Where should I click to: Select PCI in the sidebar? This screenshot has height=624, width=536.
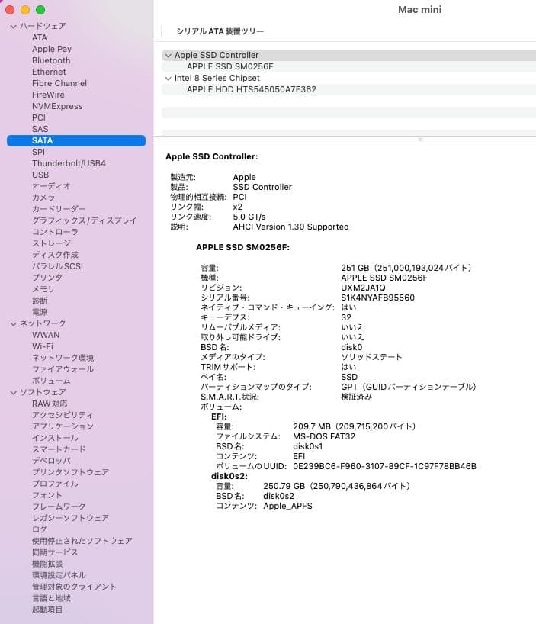click(x=39, y=117)
